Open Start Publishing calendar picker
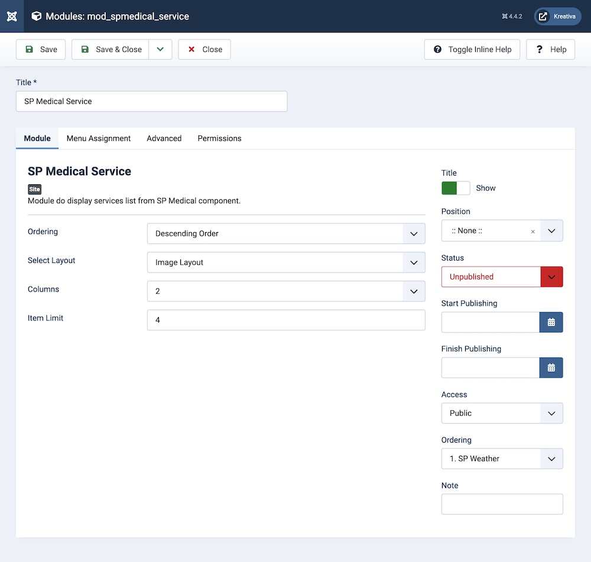This screenshot has width=591, height=562. click(x=551, y=322)
